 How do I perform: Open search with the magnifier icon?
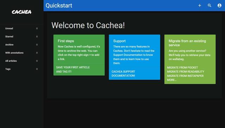click(209, 5)
